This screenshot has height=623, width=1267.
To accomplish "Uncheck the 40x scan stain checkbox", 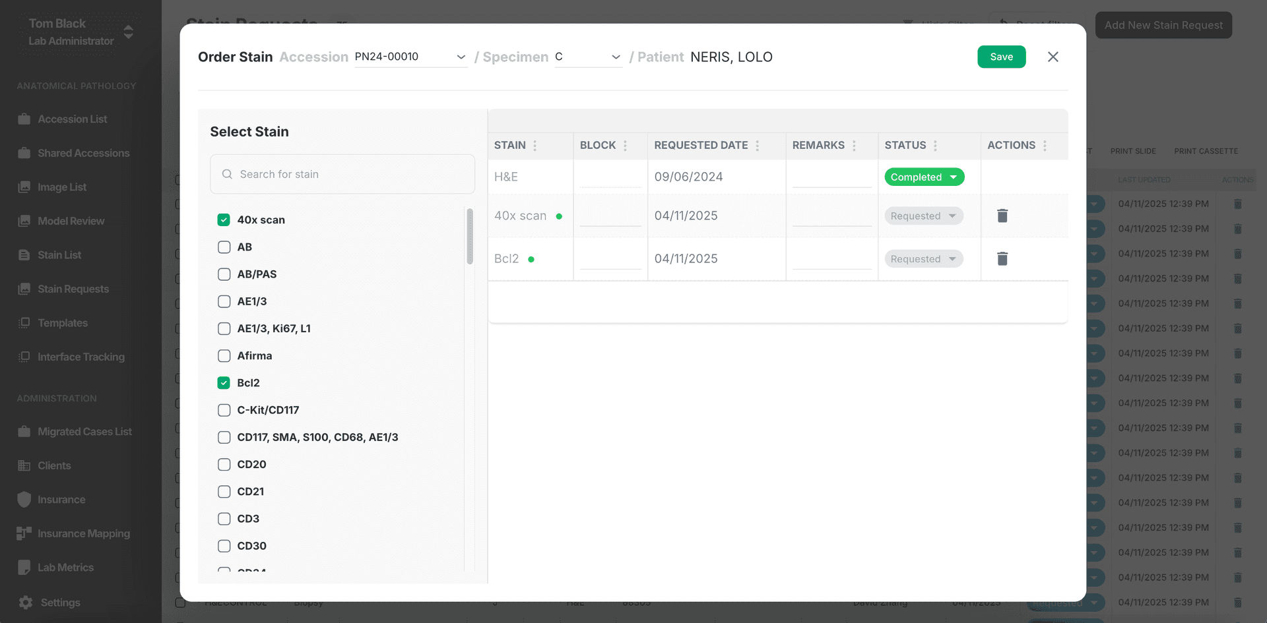I will pyautogui.click(x=224, y=220).
